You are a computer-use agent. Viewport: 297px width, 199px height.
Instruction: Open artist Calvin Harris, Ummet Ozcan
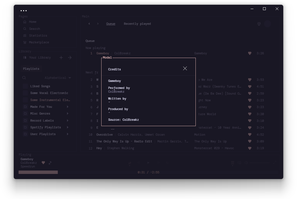pyautogui.click(x=141, y=135)
